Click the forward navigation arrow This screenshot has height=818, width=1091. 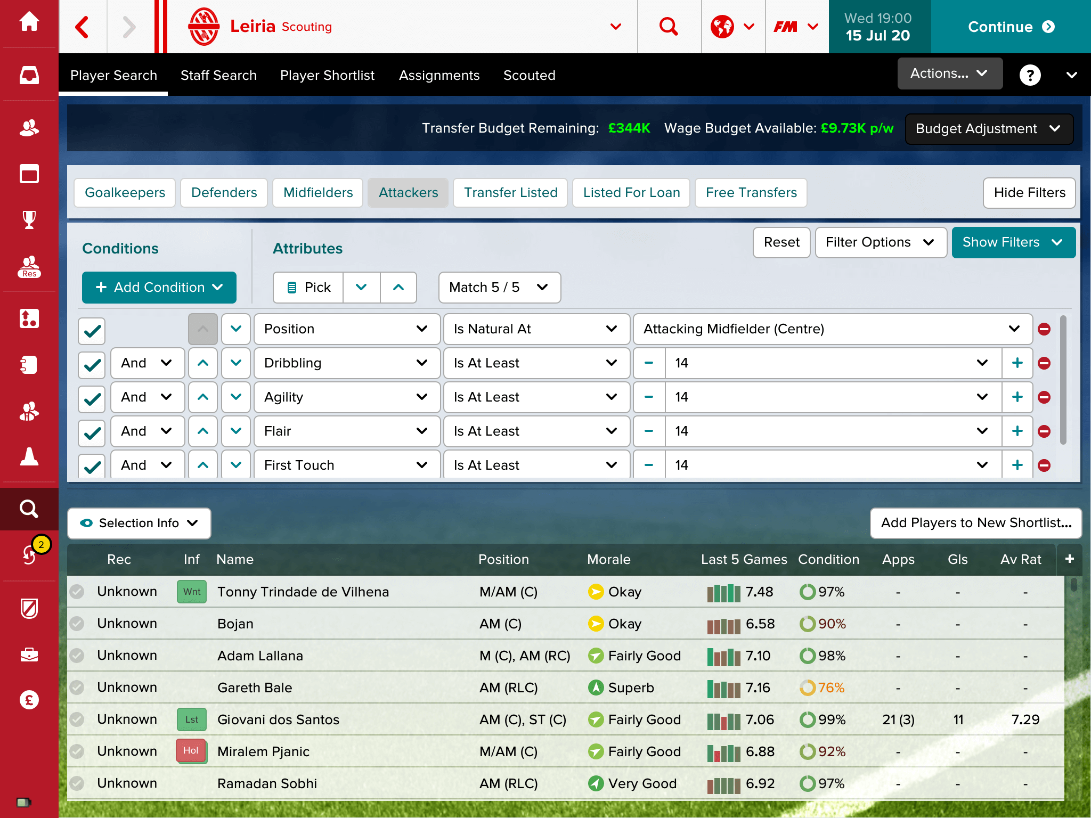129,27
